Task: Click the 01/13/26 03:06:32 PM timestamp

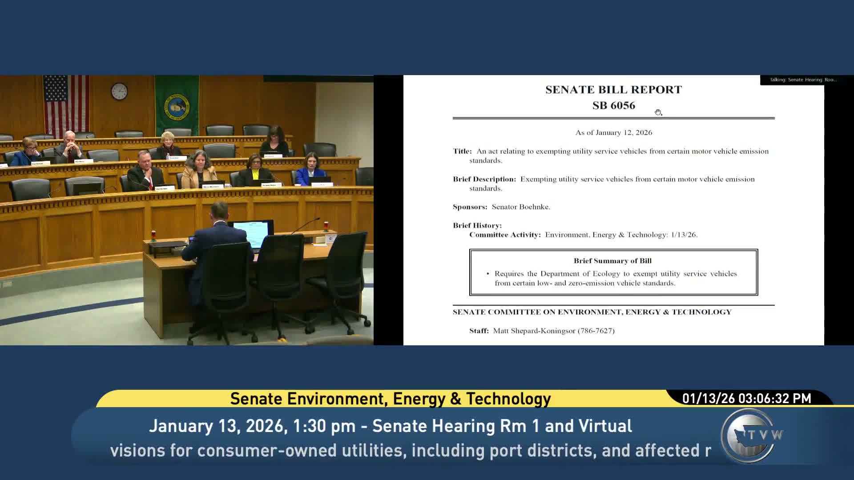Action: point(746,399)
